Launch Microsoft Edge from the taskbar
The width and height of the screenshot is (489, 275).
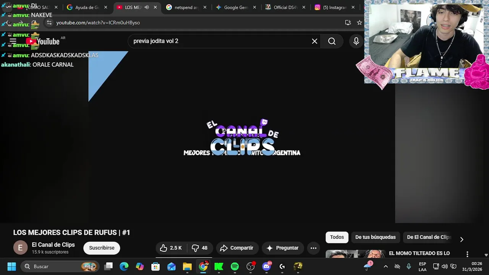coord(124,266)
